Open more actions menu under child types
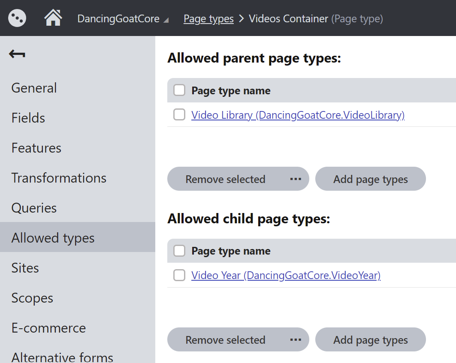The width and height of the screenshot is (456, 363). 296,340
